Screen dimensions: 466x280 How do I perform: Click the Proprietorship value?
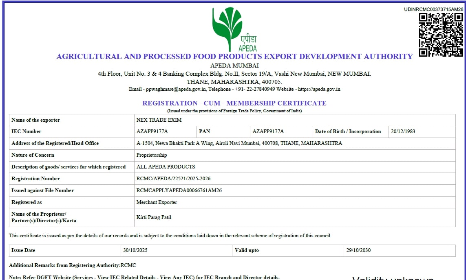pyautogui.click(x=152, y=155)
